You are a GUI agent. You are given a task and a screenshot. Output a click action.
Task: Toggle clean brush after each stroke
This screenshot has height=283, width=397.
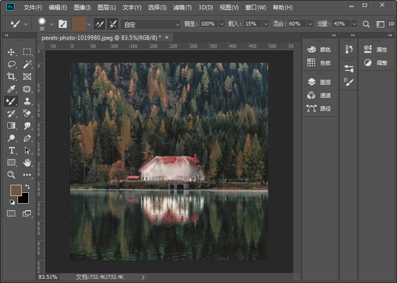point(113,24)
